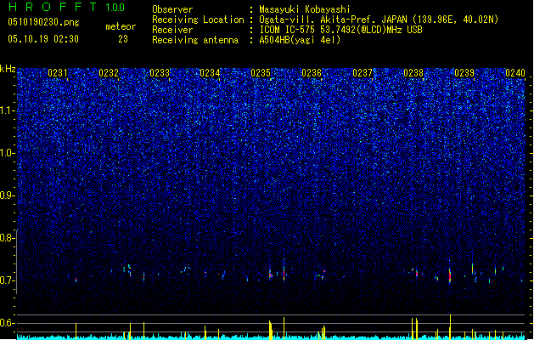This screenshot has height=340, width=534.
Task: Click the Receiving Location label
Action: (198, 20)
